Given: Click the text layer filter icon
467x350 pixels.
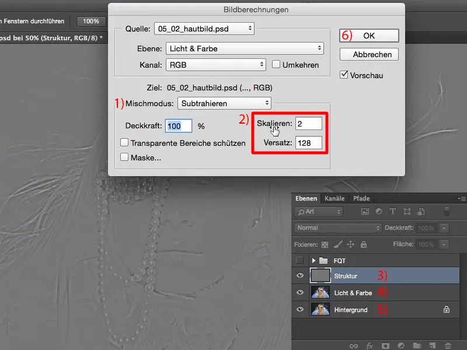Looking at the screenshot, I should pyautogui.click(x=392, y=211).
